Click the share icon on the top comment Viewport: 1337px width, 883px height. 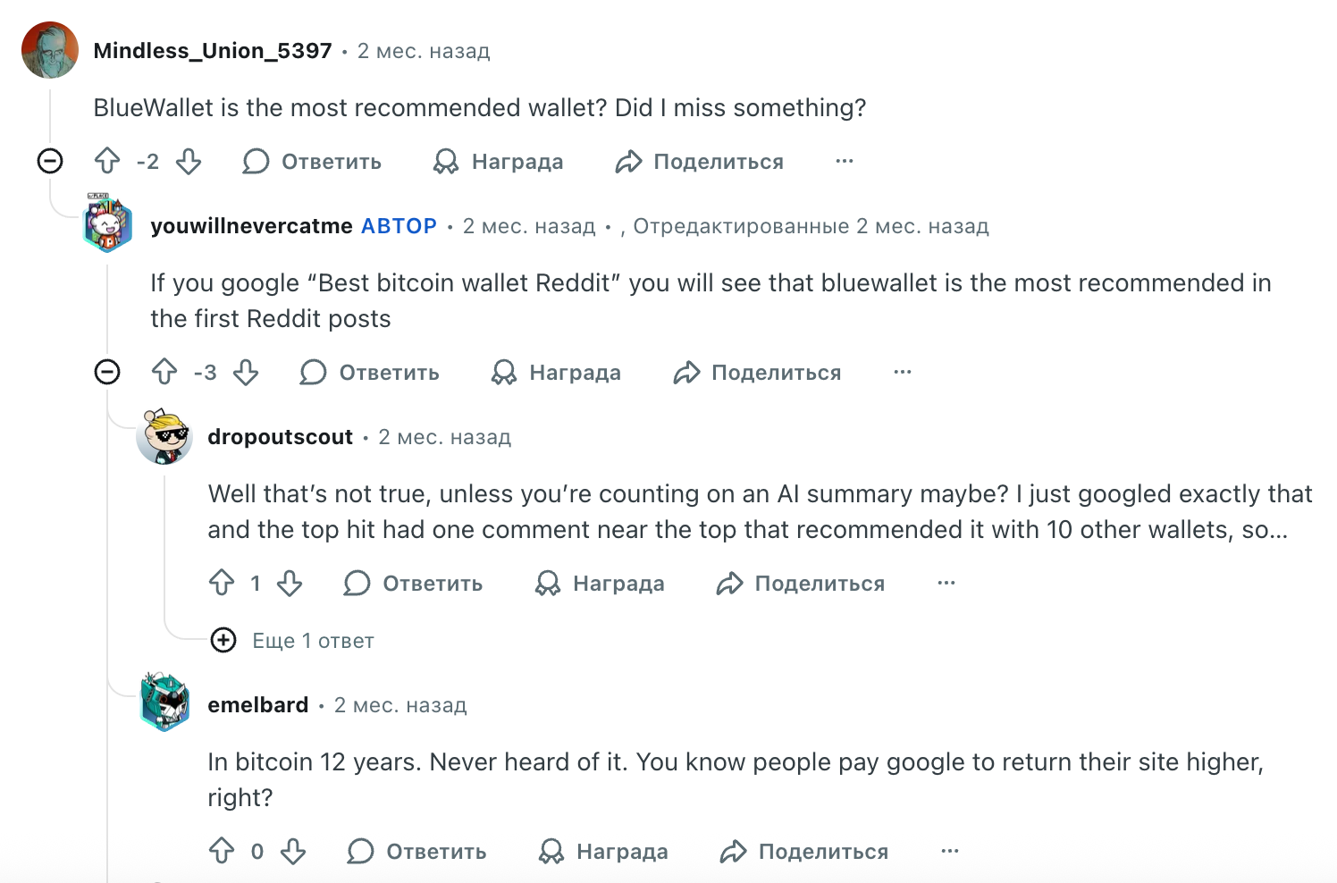tap(629, 162)
